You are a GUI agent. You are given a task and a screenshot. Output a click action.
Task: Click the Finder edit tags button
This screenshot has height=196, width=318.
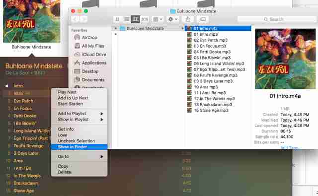point(203,19)
